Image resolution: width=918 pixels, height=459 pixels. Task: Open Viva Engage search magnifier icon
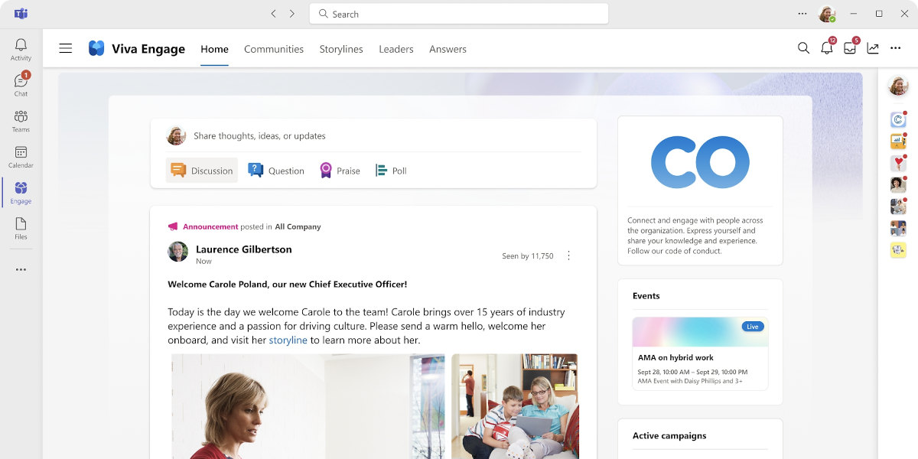pyautogui.click(x=803, y=48)
